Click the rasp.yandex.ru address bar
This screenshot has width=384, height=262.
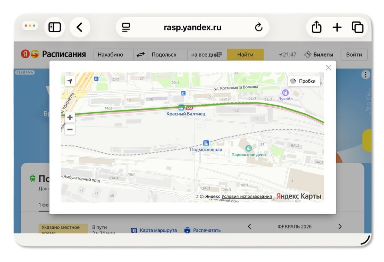click(x=192, y=28)
